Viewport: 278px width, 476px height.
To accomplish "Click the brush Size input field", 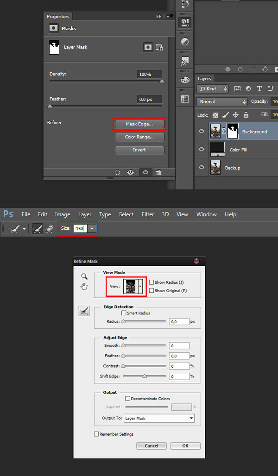I will [x=80, y=229].
